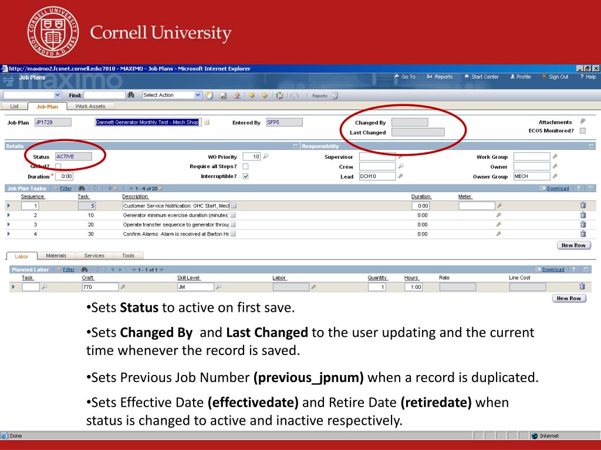This screenshot has height=450, width=601.
Task: Delete task row 4 trash icon
Action: coord(583,234)
